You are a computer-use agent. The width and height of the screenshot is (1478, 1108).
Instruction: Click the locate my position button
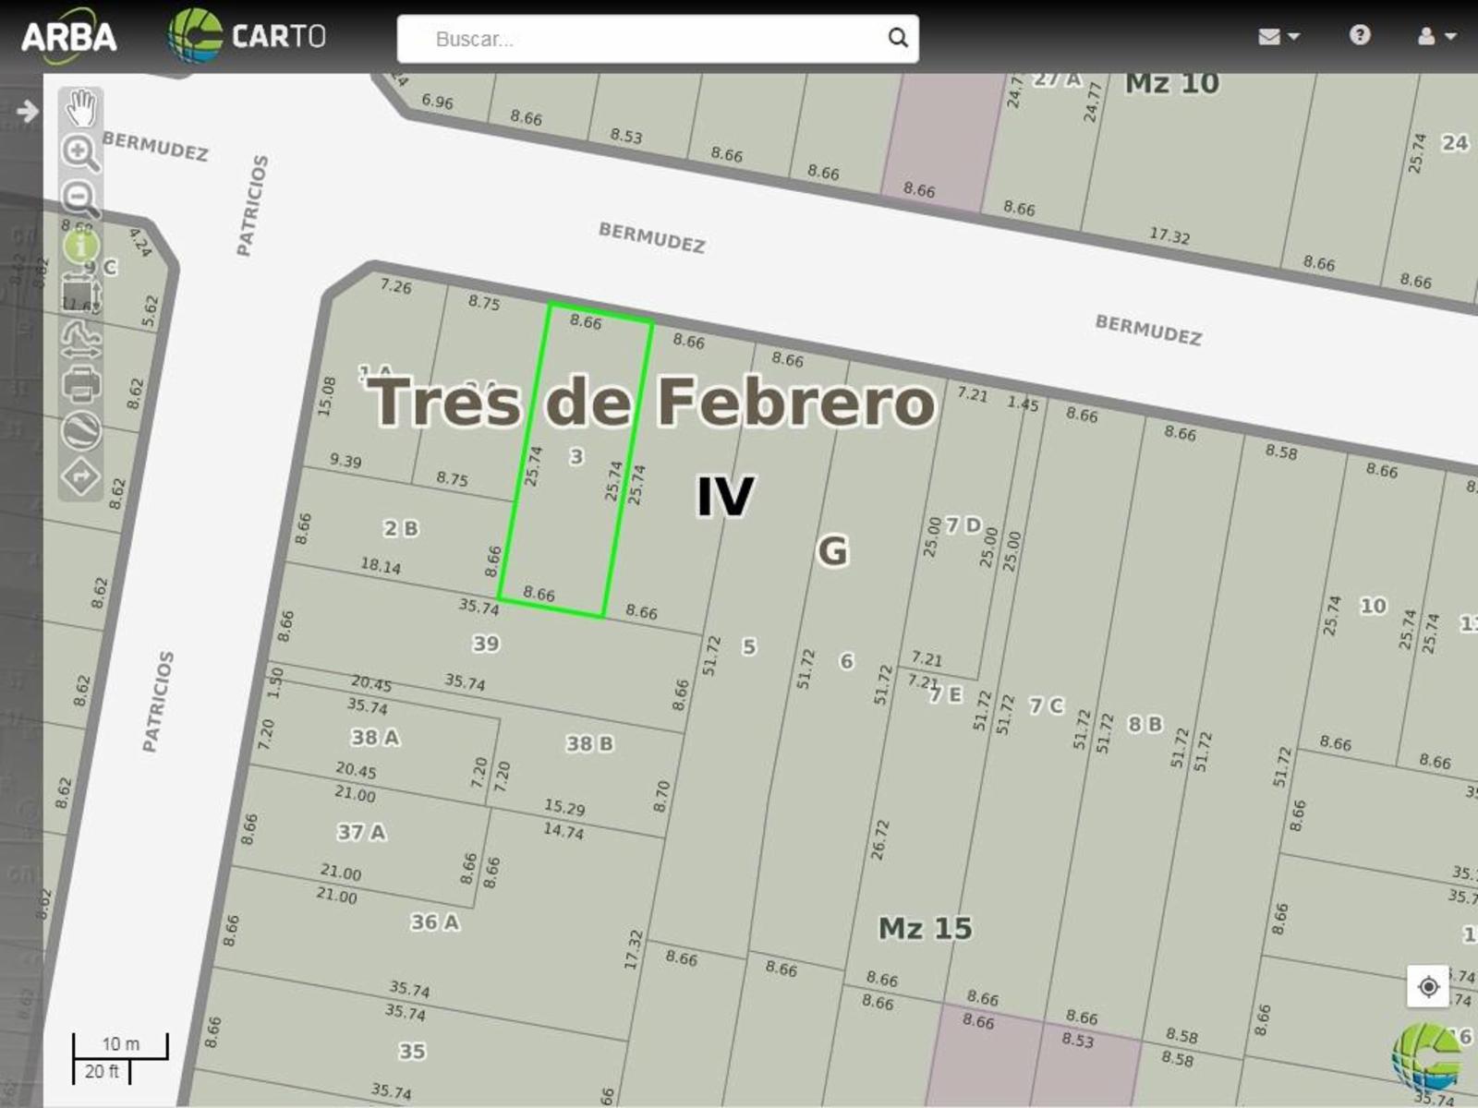click(x=1428, y=986)
